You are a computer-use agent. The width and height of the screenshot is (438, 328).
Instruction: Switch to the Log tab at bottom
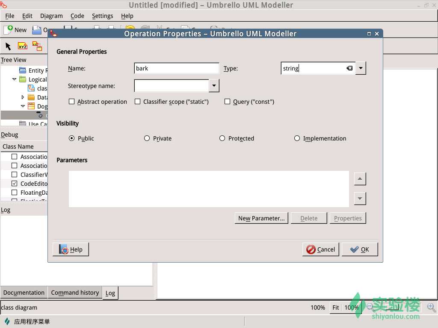110,293
